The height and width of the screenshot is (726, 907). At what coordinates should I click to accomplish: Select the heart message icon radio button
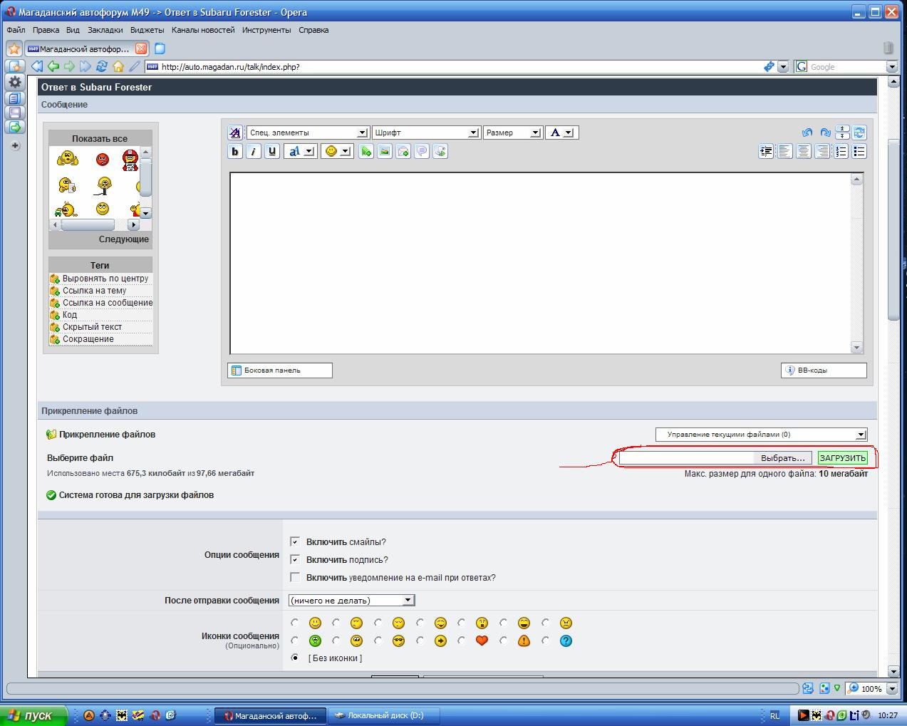[462, 641]
